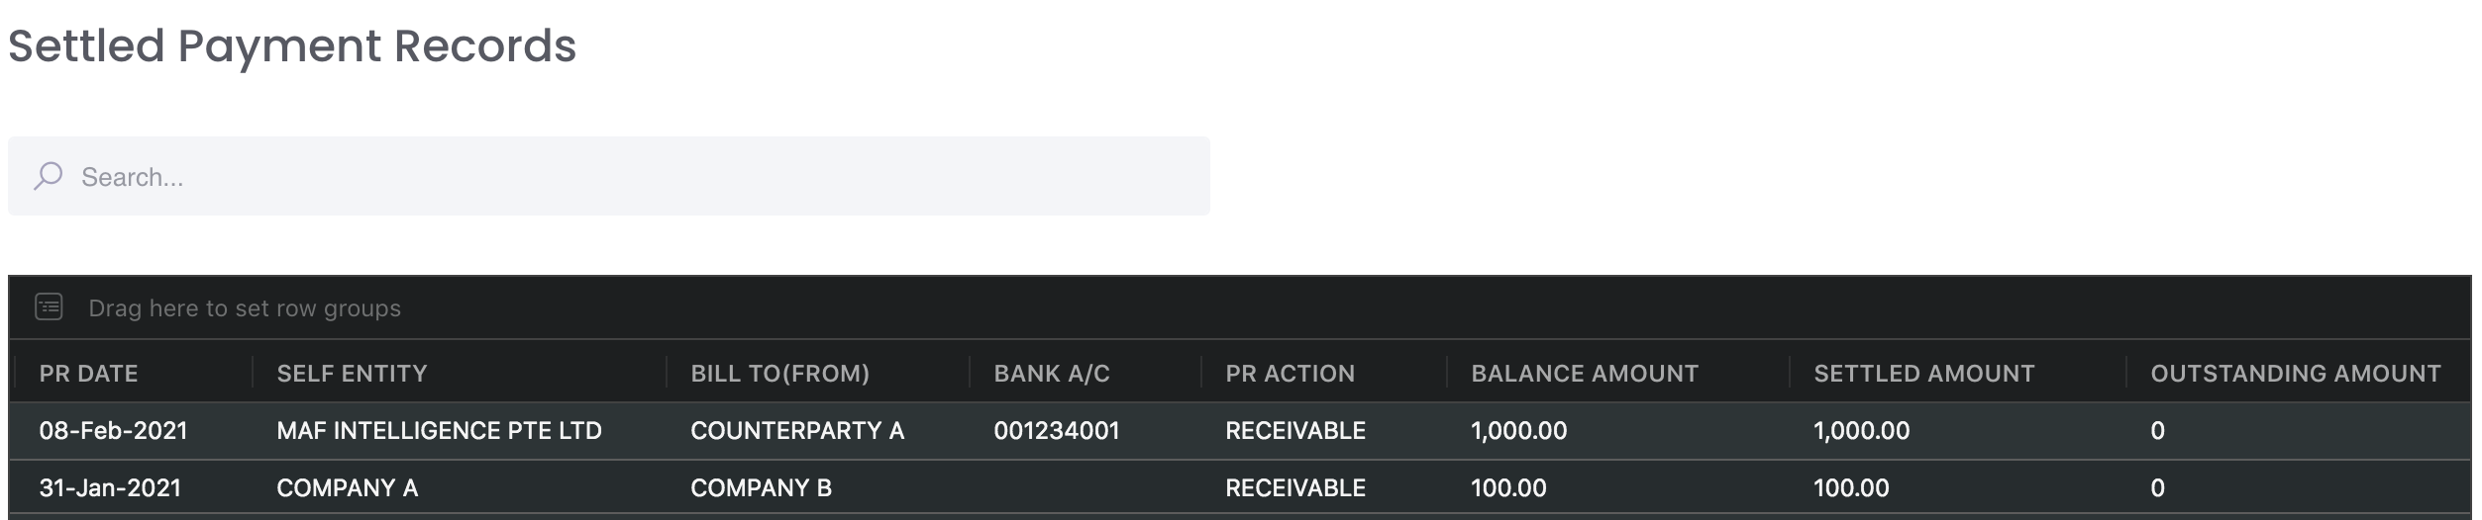Click the COUNTERPARTY A cell
This screenshot has width=2482, height=520.
(x=797, y=431)
